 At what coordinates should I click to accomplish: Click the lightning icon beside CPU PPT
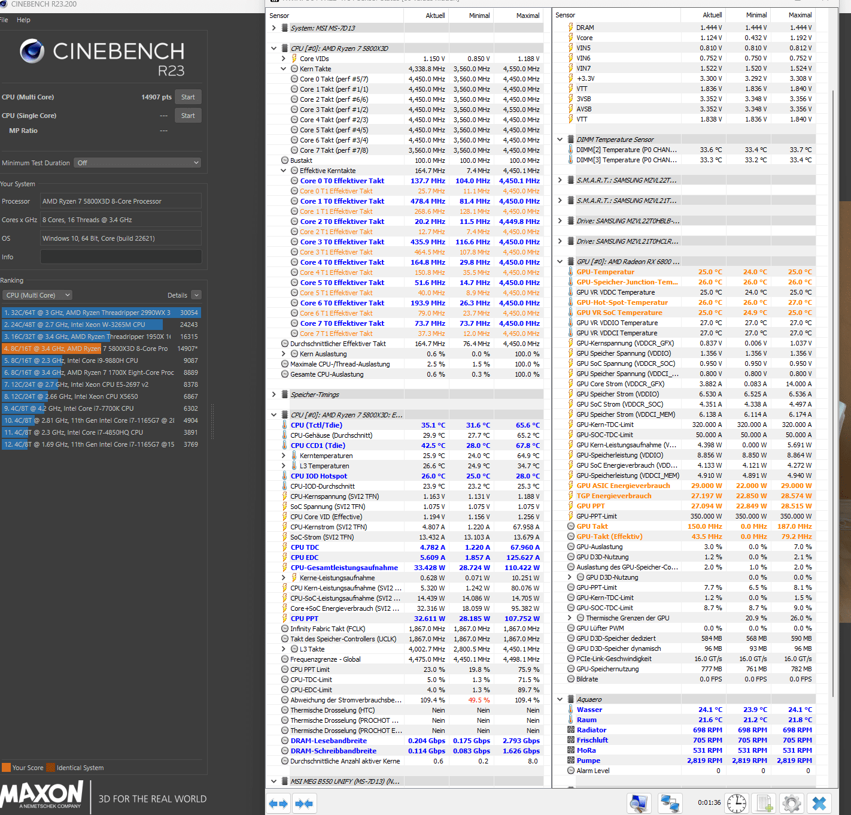click(x=284, y=619)
